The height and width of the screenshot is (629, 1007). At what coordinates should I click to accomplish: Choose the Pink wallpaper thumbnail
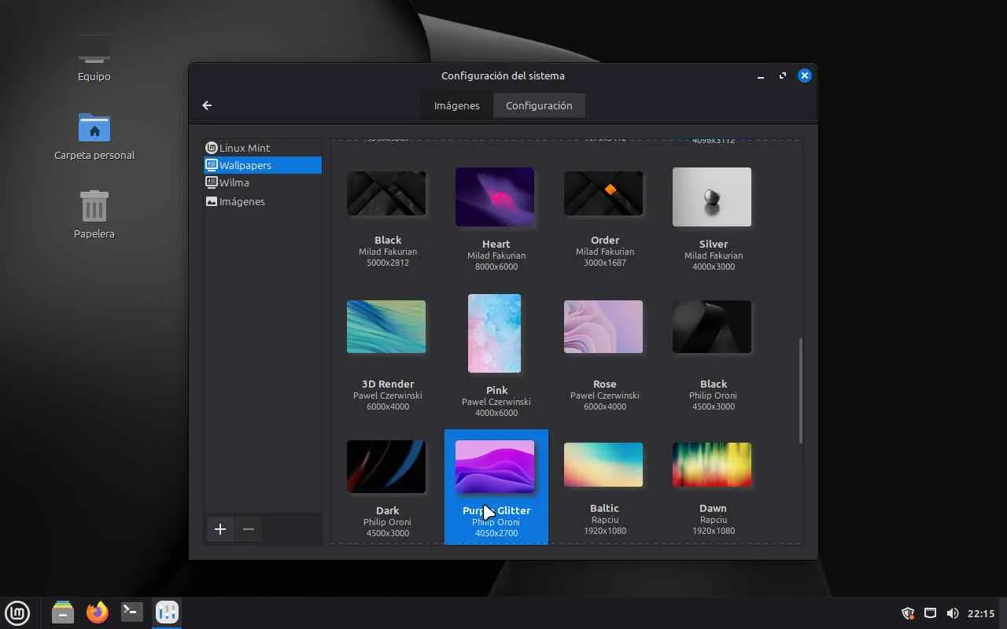pyautogui.click(x=495, y=333)
